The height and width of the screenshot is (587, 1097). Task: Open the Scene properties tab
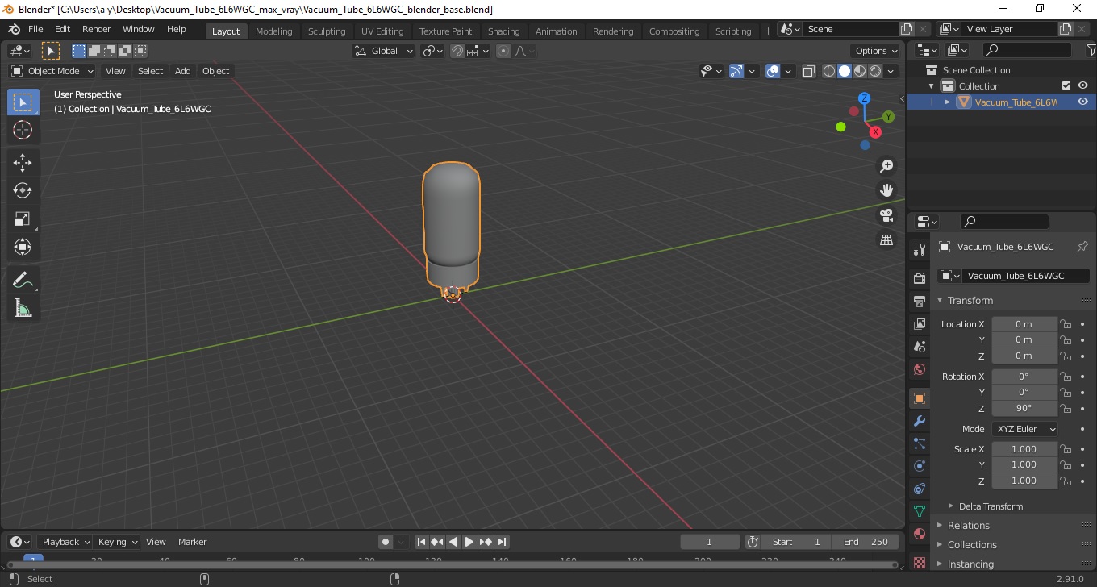[920, 346]
